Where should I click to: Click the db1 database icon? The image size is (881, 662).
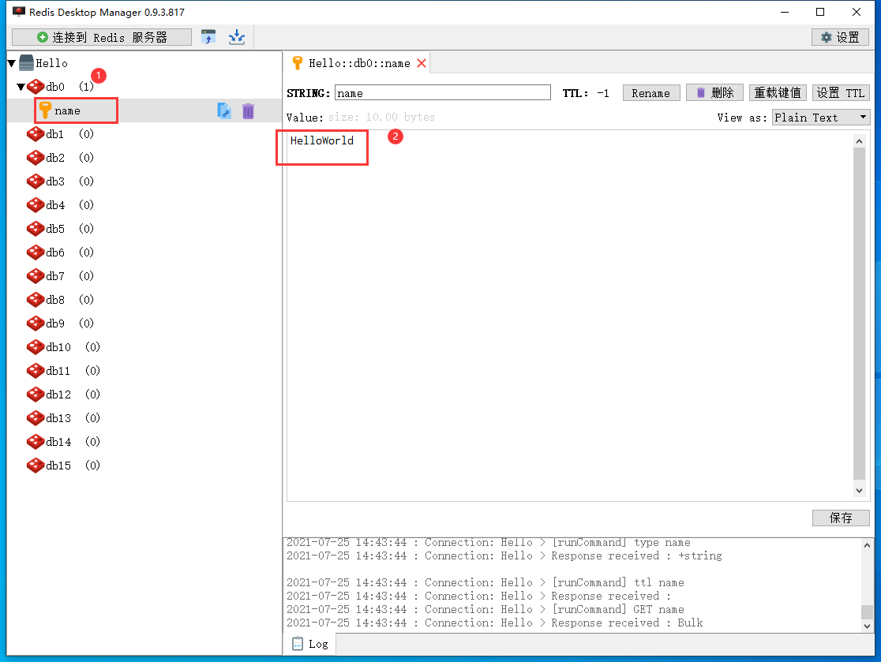(36, 133)
